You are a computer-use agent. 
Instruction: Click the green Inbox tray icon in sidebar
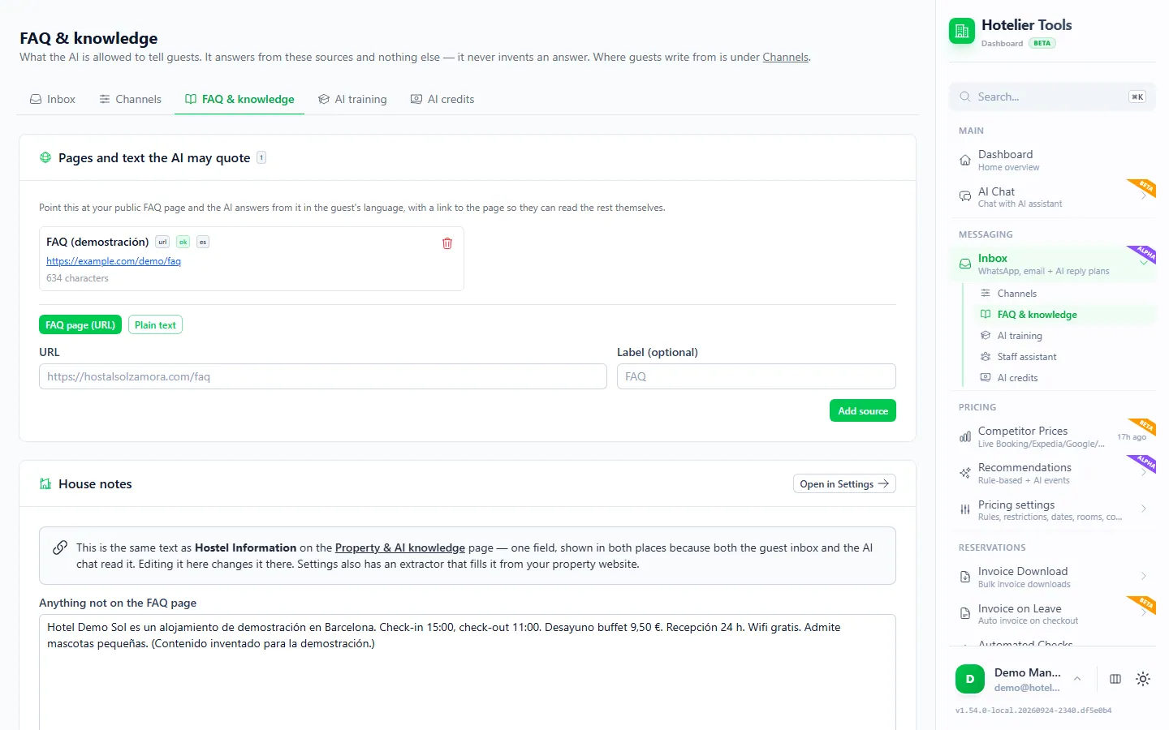pos(965,264)
